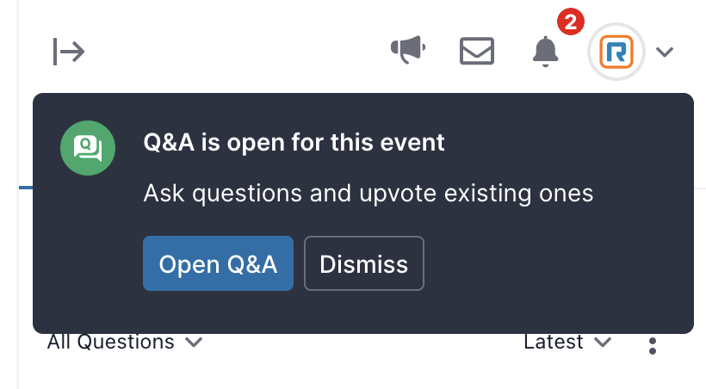Image resolution: width=706 pixels, height=389 pixels.
Task: Open the three-dot more options menu
Action: pos(653,346)
